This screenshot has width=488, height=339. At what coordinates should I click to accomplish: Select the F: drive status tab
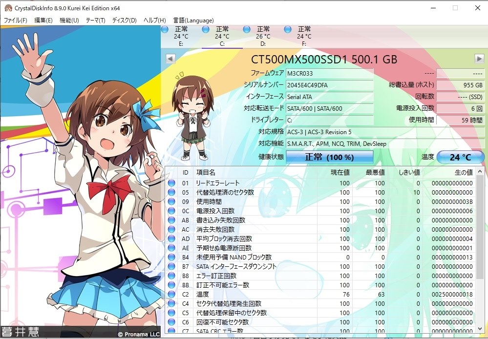click(304, 37)
